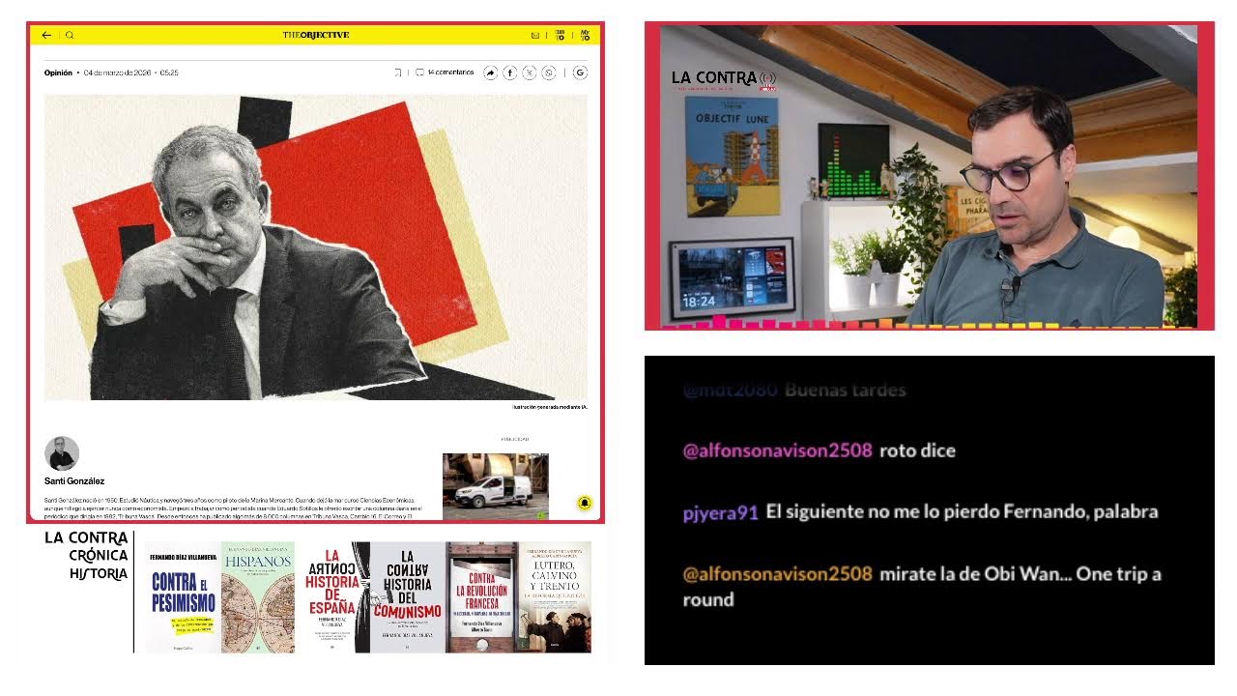Viewport: 1237px width, 696px height.
Task: Click Santi González author photo
Action: tap(62, 453)
